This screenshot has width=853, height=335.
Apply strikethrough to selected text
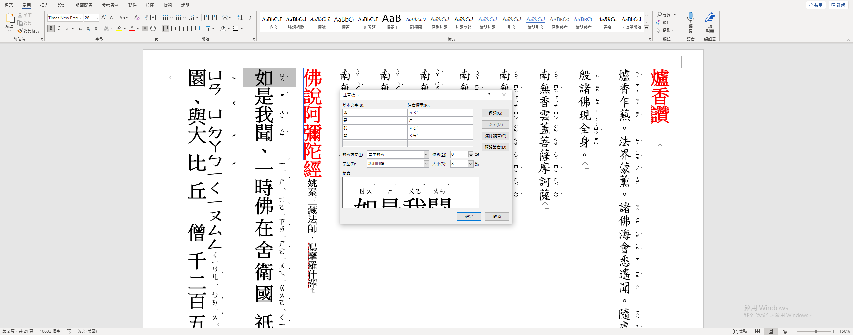click(80, 28)
